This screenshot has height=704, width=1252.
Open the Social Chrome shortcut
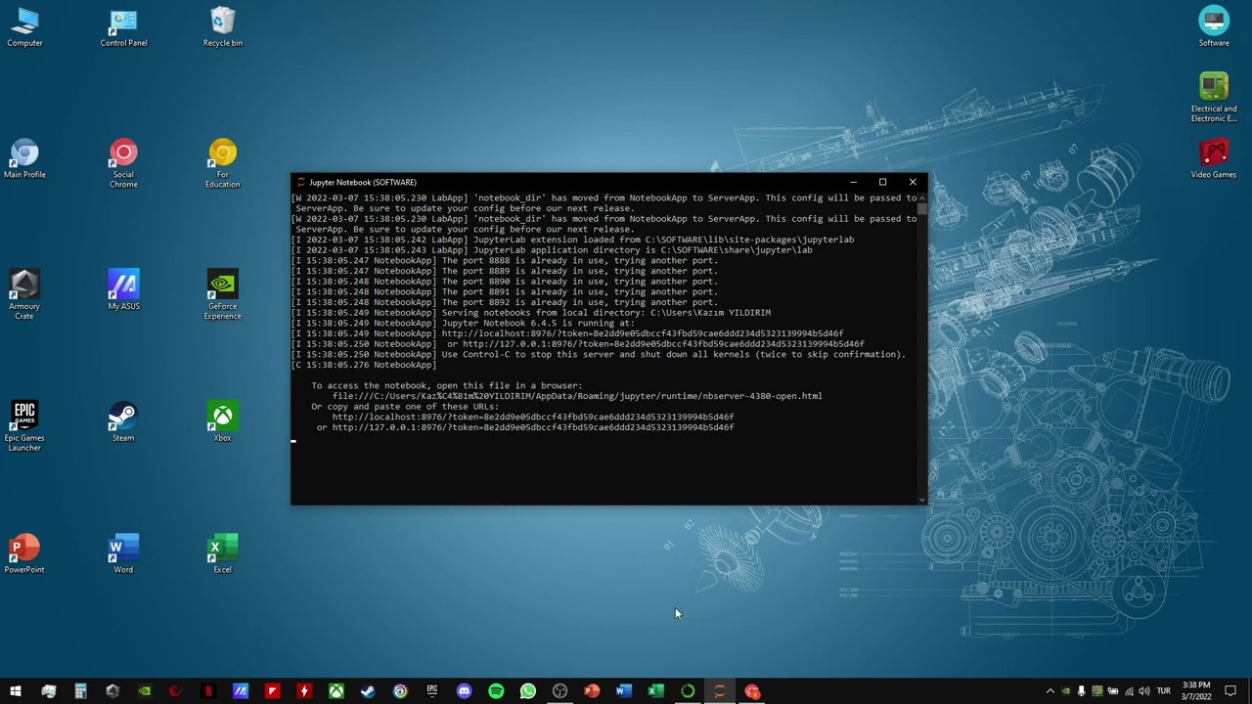pos(123,162)
